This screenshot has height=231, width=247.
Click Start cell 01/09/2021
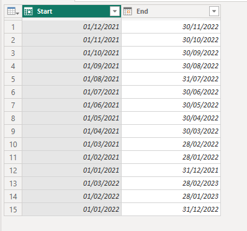click(71, 66)
